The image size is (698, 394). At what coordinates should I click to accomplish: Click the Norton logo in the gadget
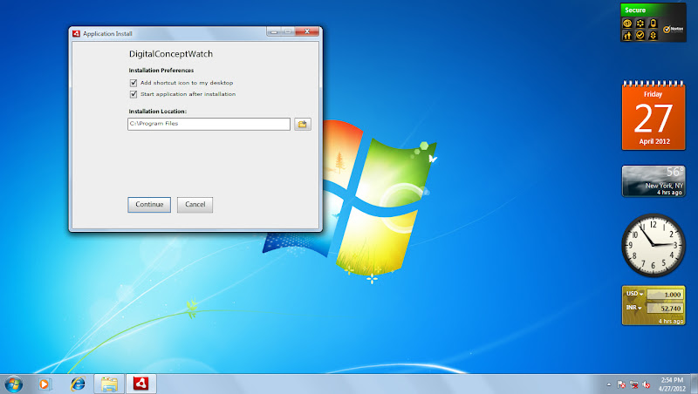click(673, 30)
